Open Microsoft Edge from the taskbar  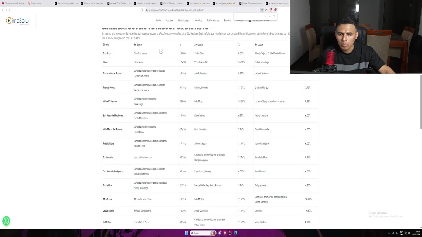point(236,233)
